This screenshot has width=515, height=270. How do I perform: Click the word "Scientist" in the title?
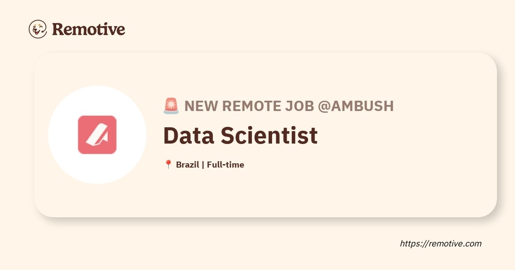tap(270, 135)
